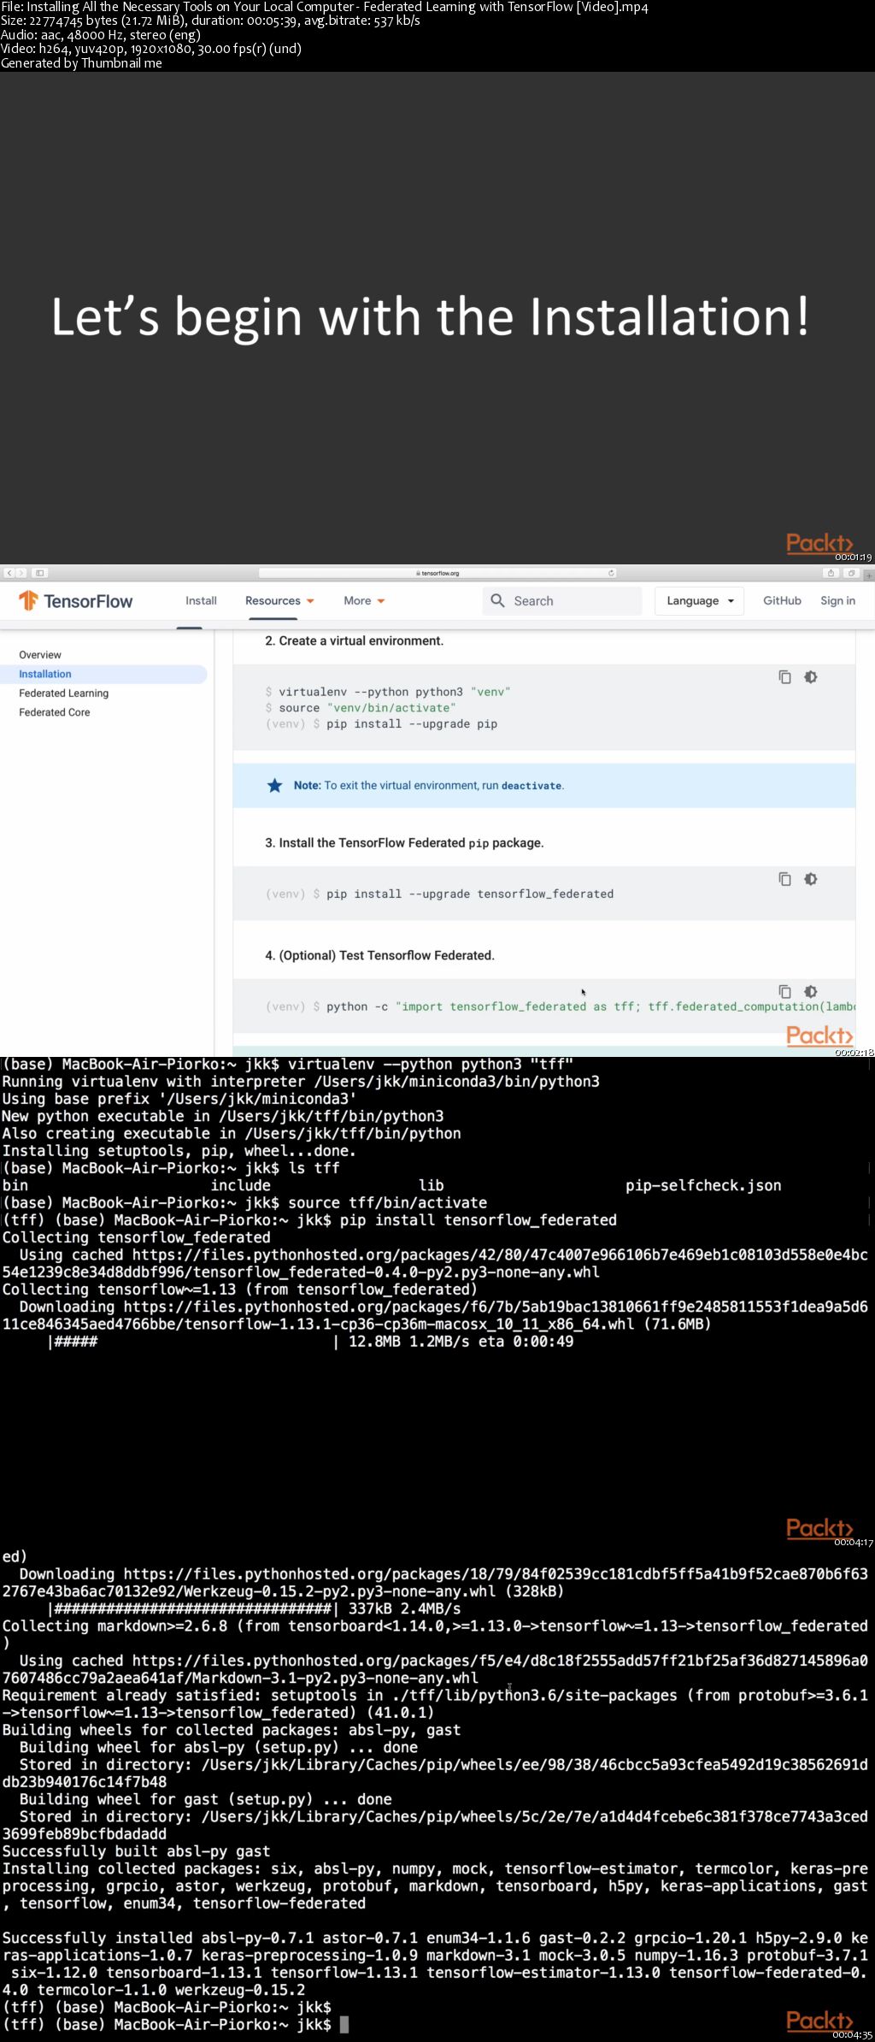This screenshot has height=2042, width=875.
Task: Select Federated Core in the sidebar
Action: tap(55, 712)
